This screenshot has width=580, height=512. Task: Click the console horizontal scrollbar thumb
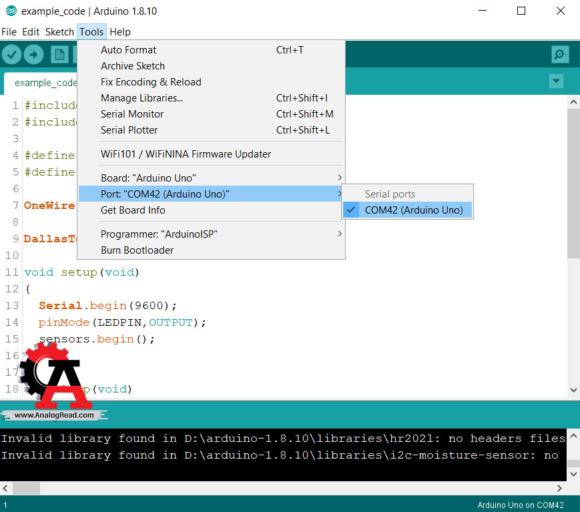26,489
